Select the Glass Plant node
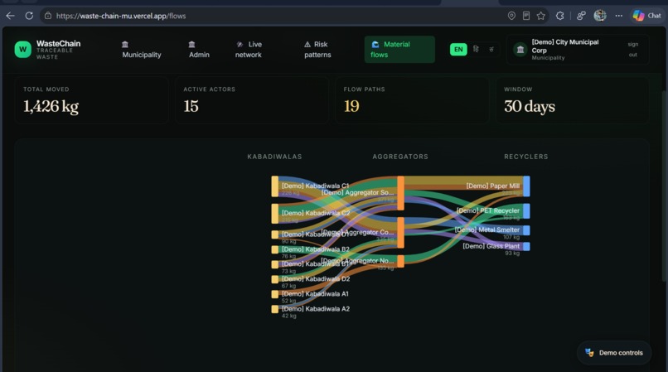The height and width of the screenshot is (372, 668). (x=526, y=246)
